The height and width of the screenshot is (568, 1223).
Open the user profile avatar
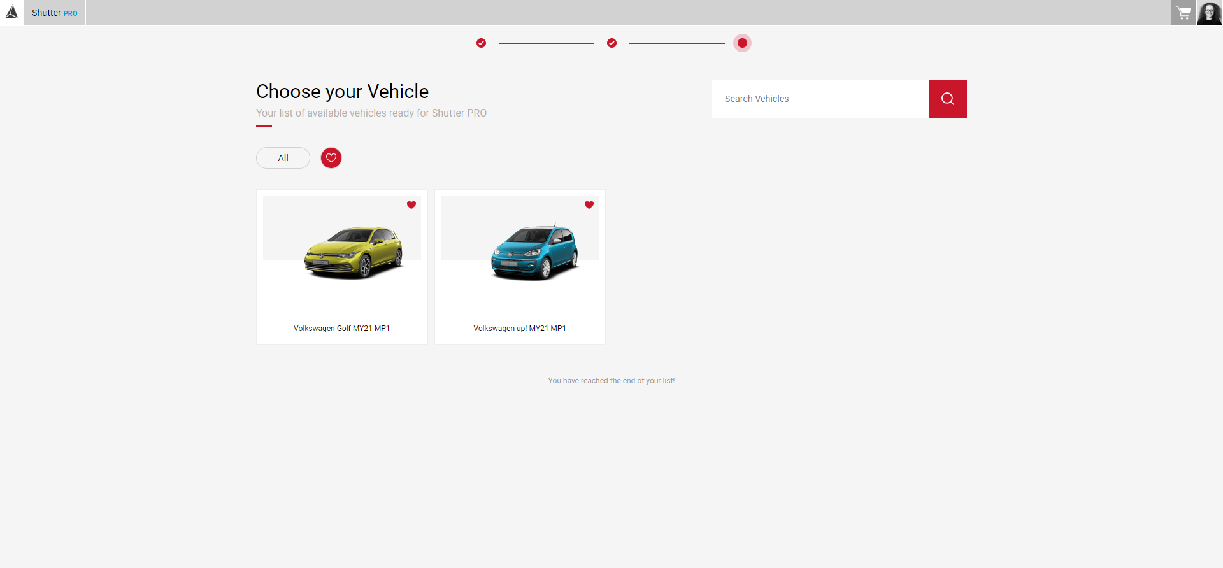click(1210, 13)
